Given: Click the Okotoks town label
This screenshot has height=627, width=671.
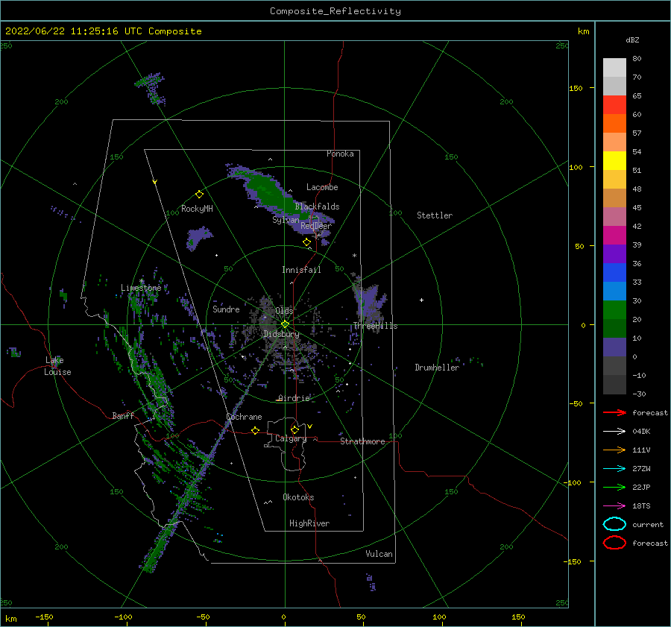Looking at the screenshot, I should (298, 497).
